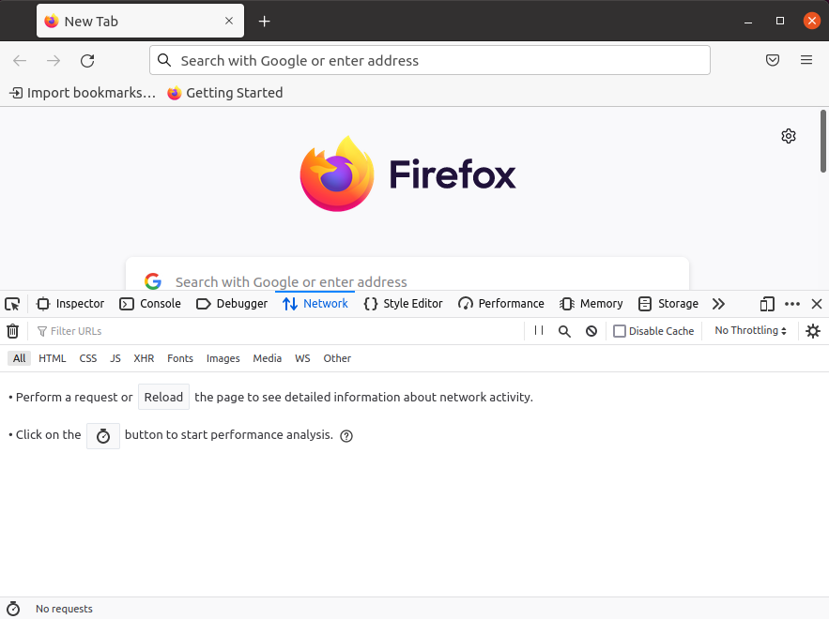829x619 pixels.
Task: Open Import bookmarks bookmark item
Action: [83, 93]
